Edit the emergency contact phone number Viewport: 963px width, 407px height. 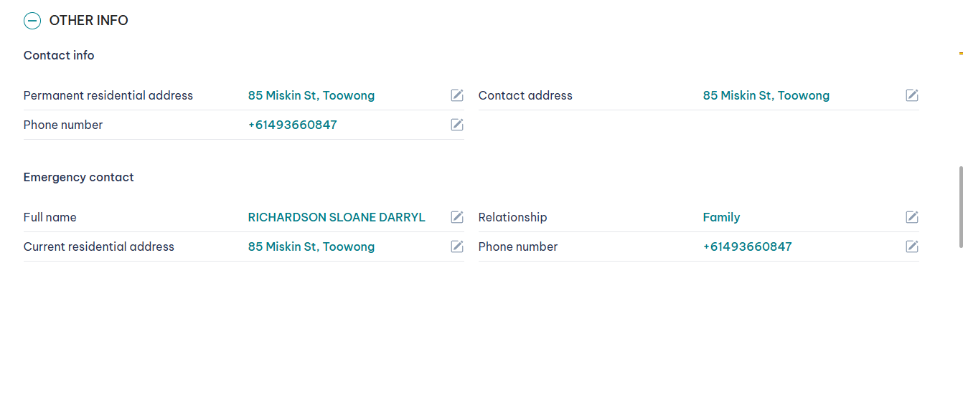point(912,246)
